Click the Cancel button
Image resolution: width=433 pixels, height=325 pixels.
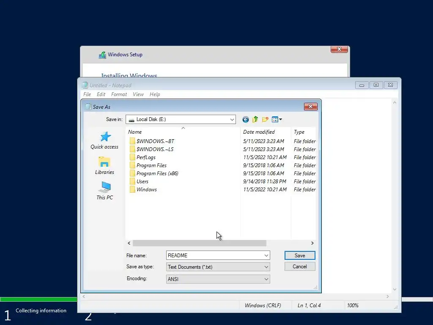pyautogui.click(x=300, y=267)
